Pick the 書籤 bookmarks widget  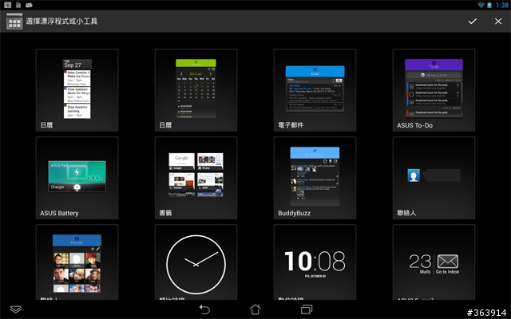196,178
